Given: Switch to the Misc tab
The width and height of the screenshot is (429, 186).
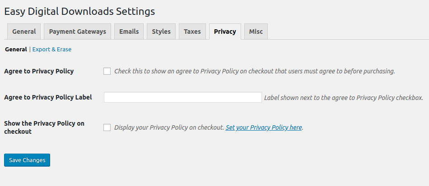Looking at the screenshot, I should [256, 32].
